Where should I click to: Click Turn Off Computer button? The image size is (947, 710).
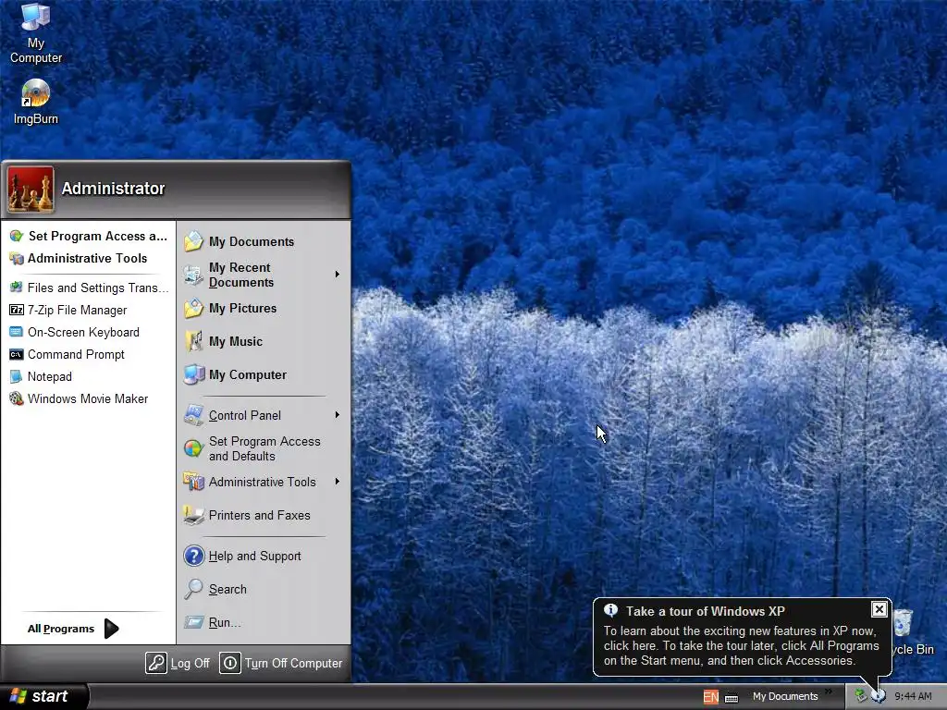(x=281, y=663)
